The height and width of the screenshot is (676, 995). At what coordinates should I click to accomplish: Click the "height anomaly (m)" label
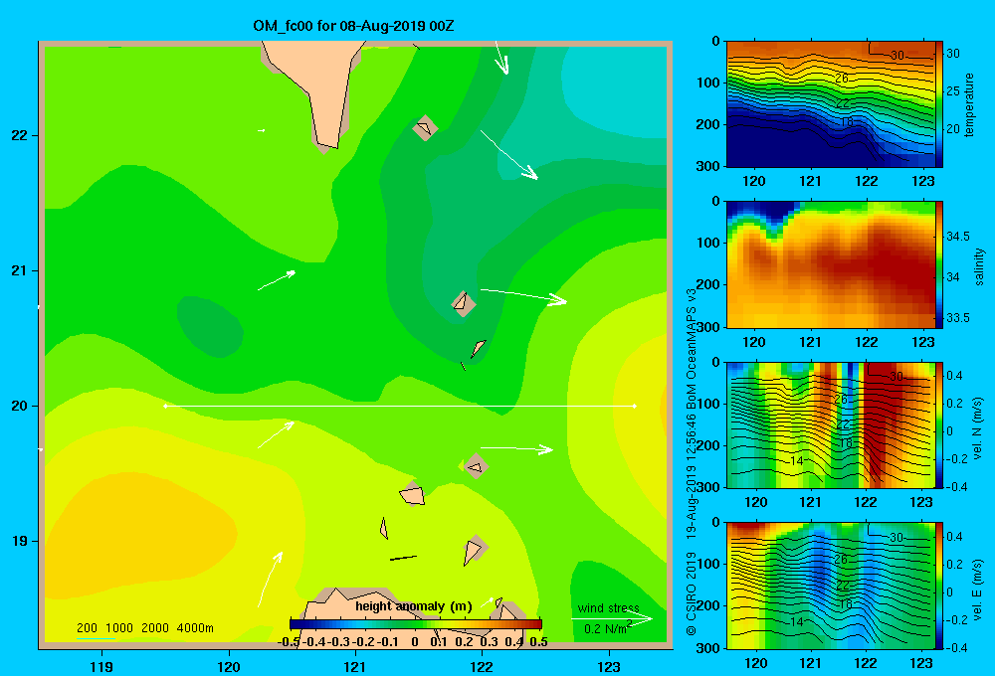tap(414, 606)
